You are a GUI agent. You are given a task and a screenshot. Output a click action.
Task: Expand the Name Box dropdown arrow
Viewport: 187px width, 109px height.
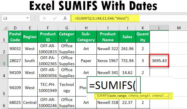[x=27, y=18]
